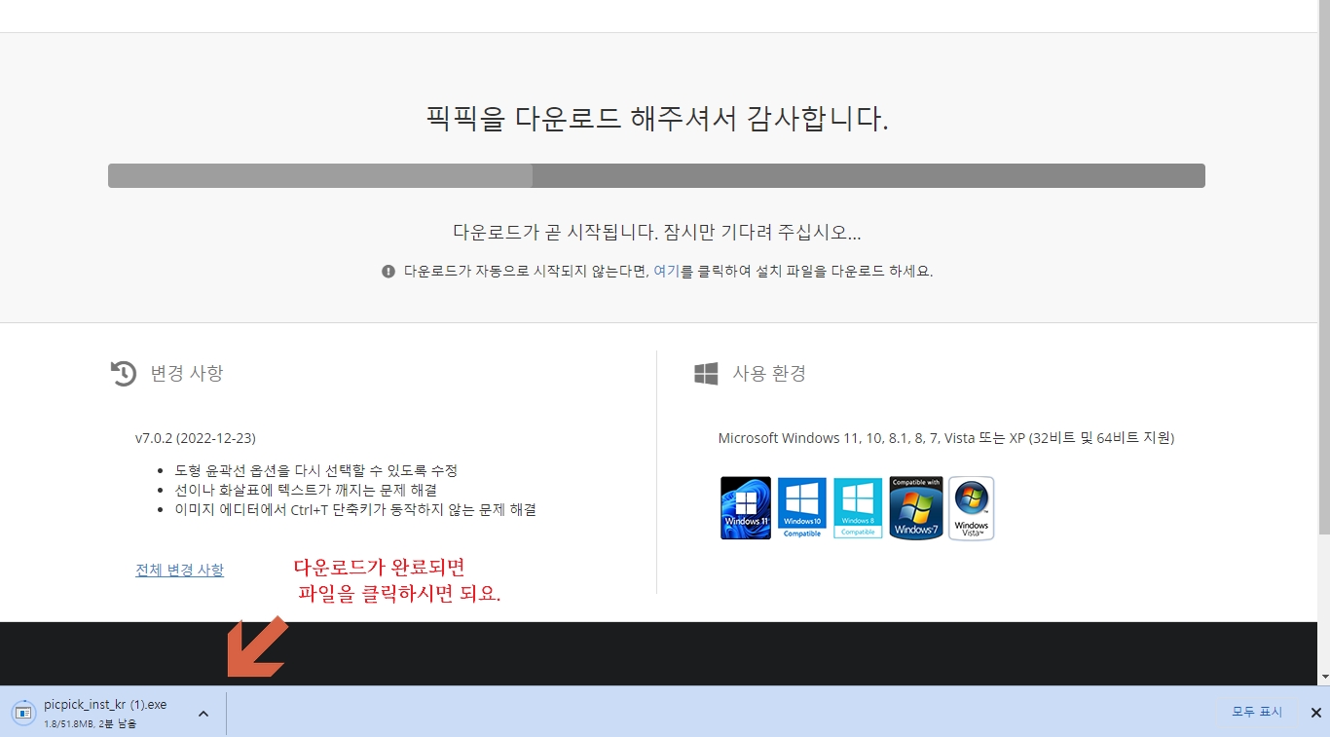Click 선이나 화살표에 텍스트가 깨지는 changelog item
Screen dimensions: 1330x737
click(x=306, y=490)
